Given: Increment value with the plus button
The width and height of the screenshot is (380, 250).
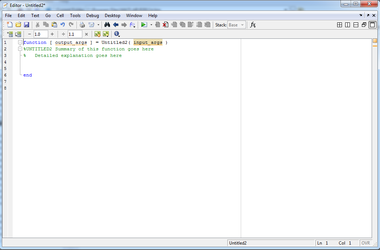Looking at the screenshot, I should click(52, 34).
